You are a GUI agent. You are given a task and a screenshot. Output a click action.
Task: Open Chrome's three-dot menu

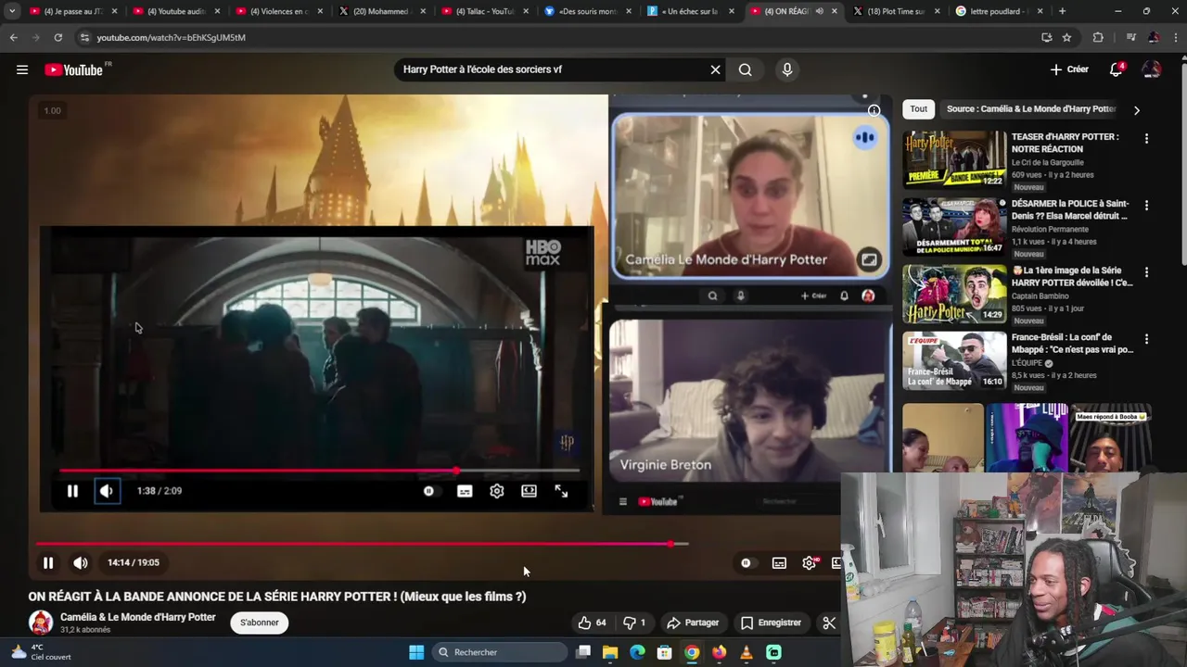1175,37
